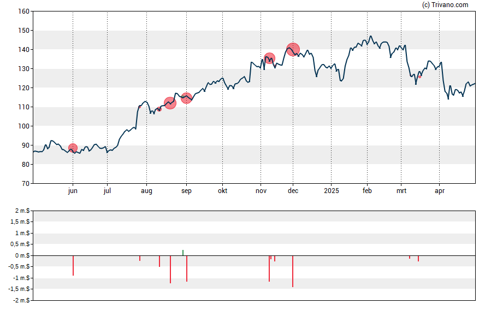Click the red sell bar in mid-August reaching -1.2 m.$
Image resolution: width=485 pixels, height=309 pixels.
(x=170, y=270)
